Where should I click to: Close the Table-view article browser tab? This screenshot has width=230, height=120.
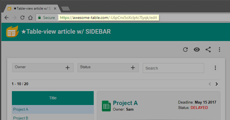pyautogui.click(x=55, y=8)
